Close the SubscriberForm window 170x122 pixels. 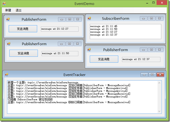point(159,18)
